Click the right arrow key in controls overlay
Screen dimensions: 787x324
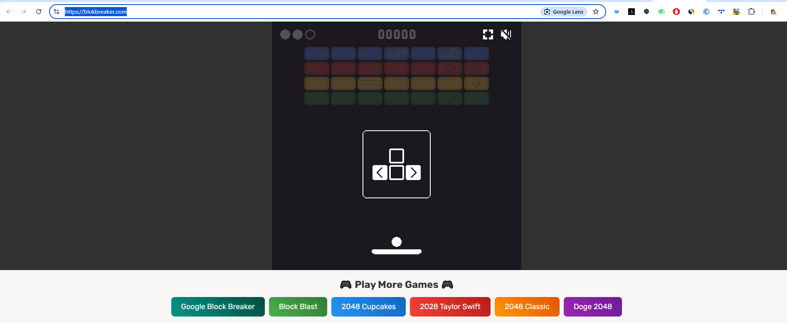point(413,173)
